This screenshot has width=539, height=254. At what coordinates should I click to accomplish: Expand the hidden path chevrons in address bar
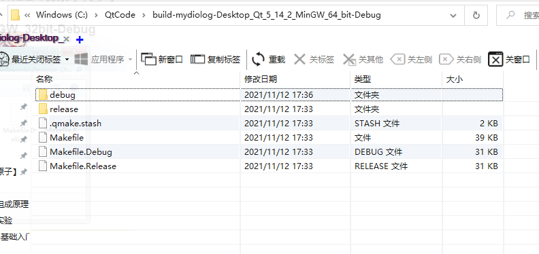(x=28, y=15)
